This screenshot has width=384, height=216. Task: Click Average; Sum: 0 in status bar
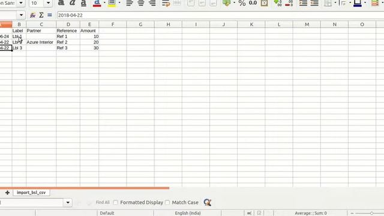311,213
